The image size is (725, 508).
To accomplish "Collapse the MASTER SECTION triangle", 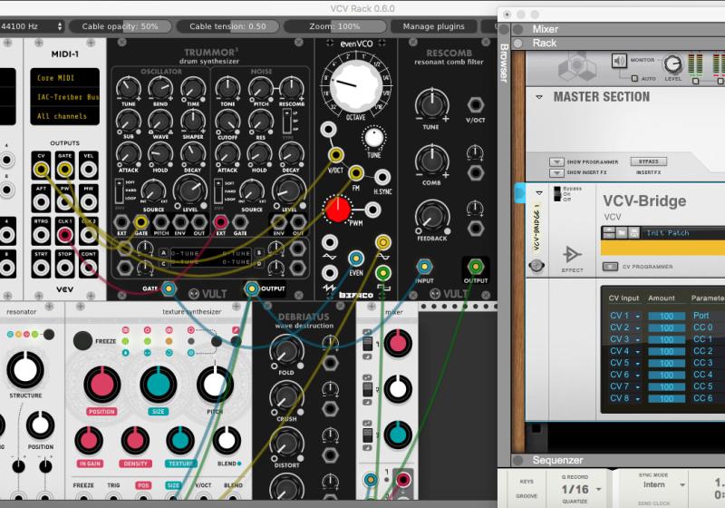I will (x=539, y=97).
